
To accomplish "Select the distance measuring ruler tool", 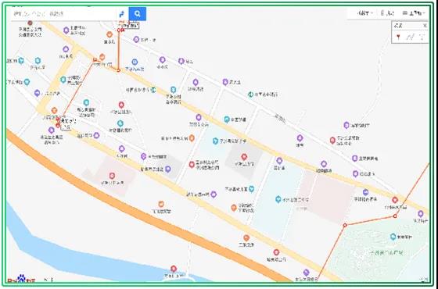I will click(410, 37).
